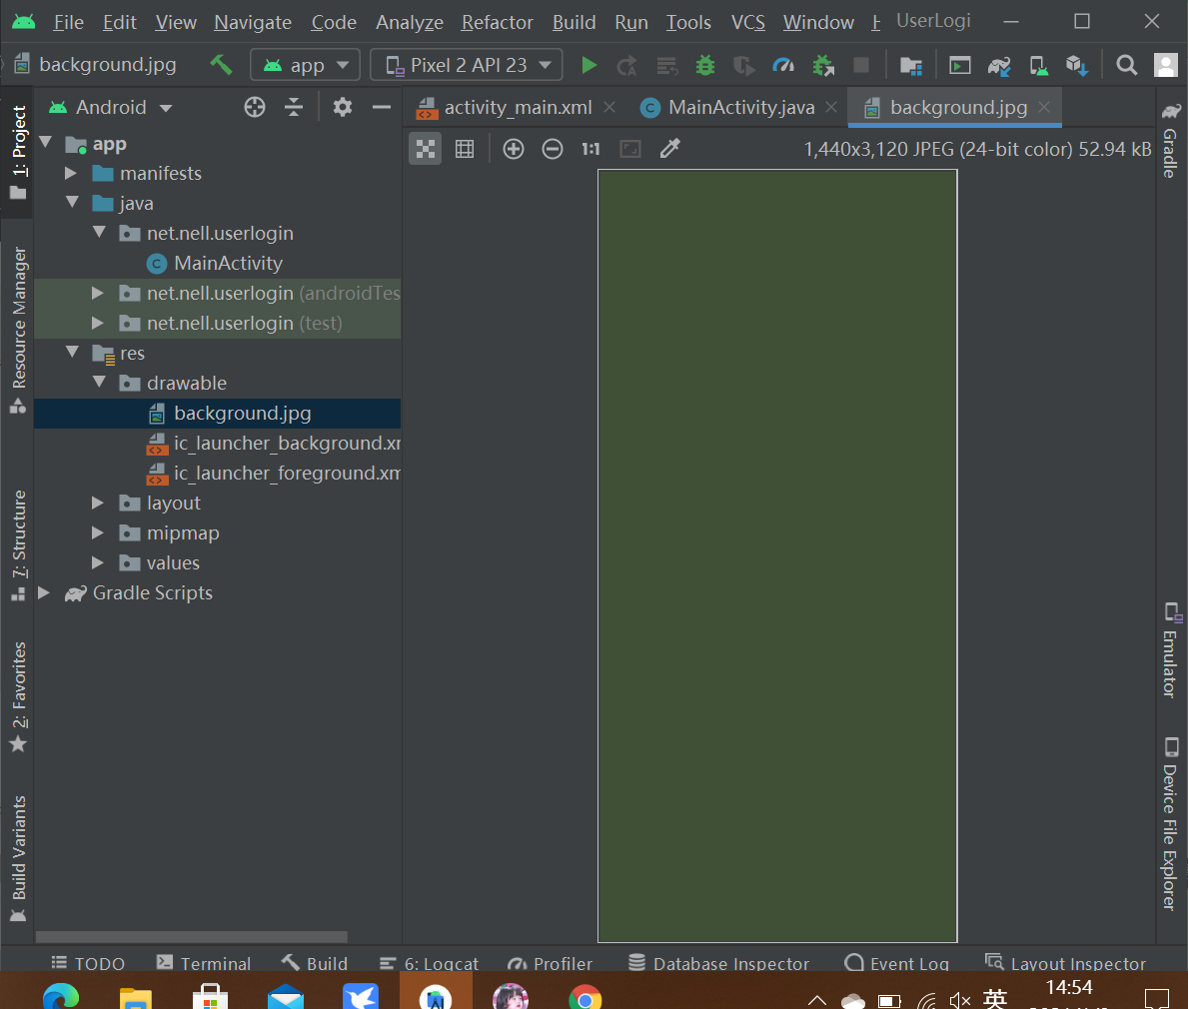Open AVD Manager phone icon
Viewport: 1188px width, 1009px height.
point(1039,66)
